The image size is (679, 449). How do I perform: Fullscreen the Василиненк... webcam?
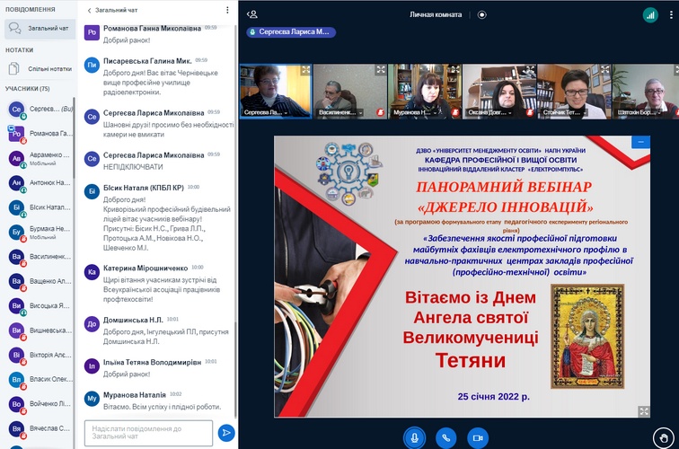pyautogui.click(x=381, y=70)
